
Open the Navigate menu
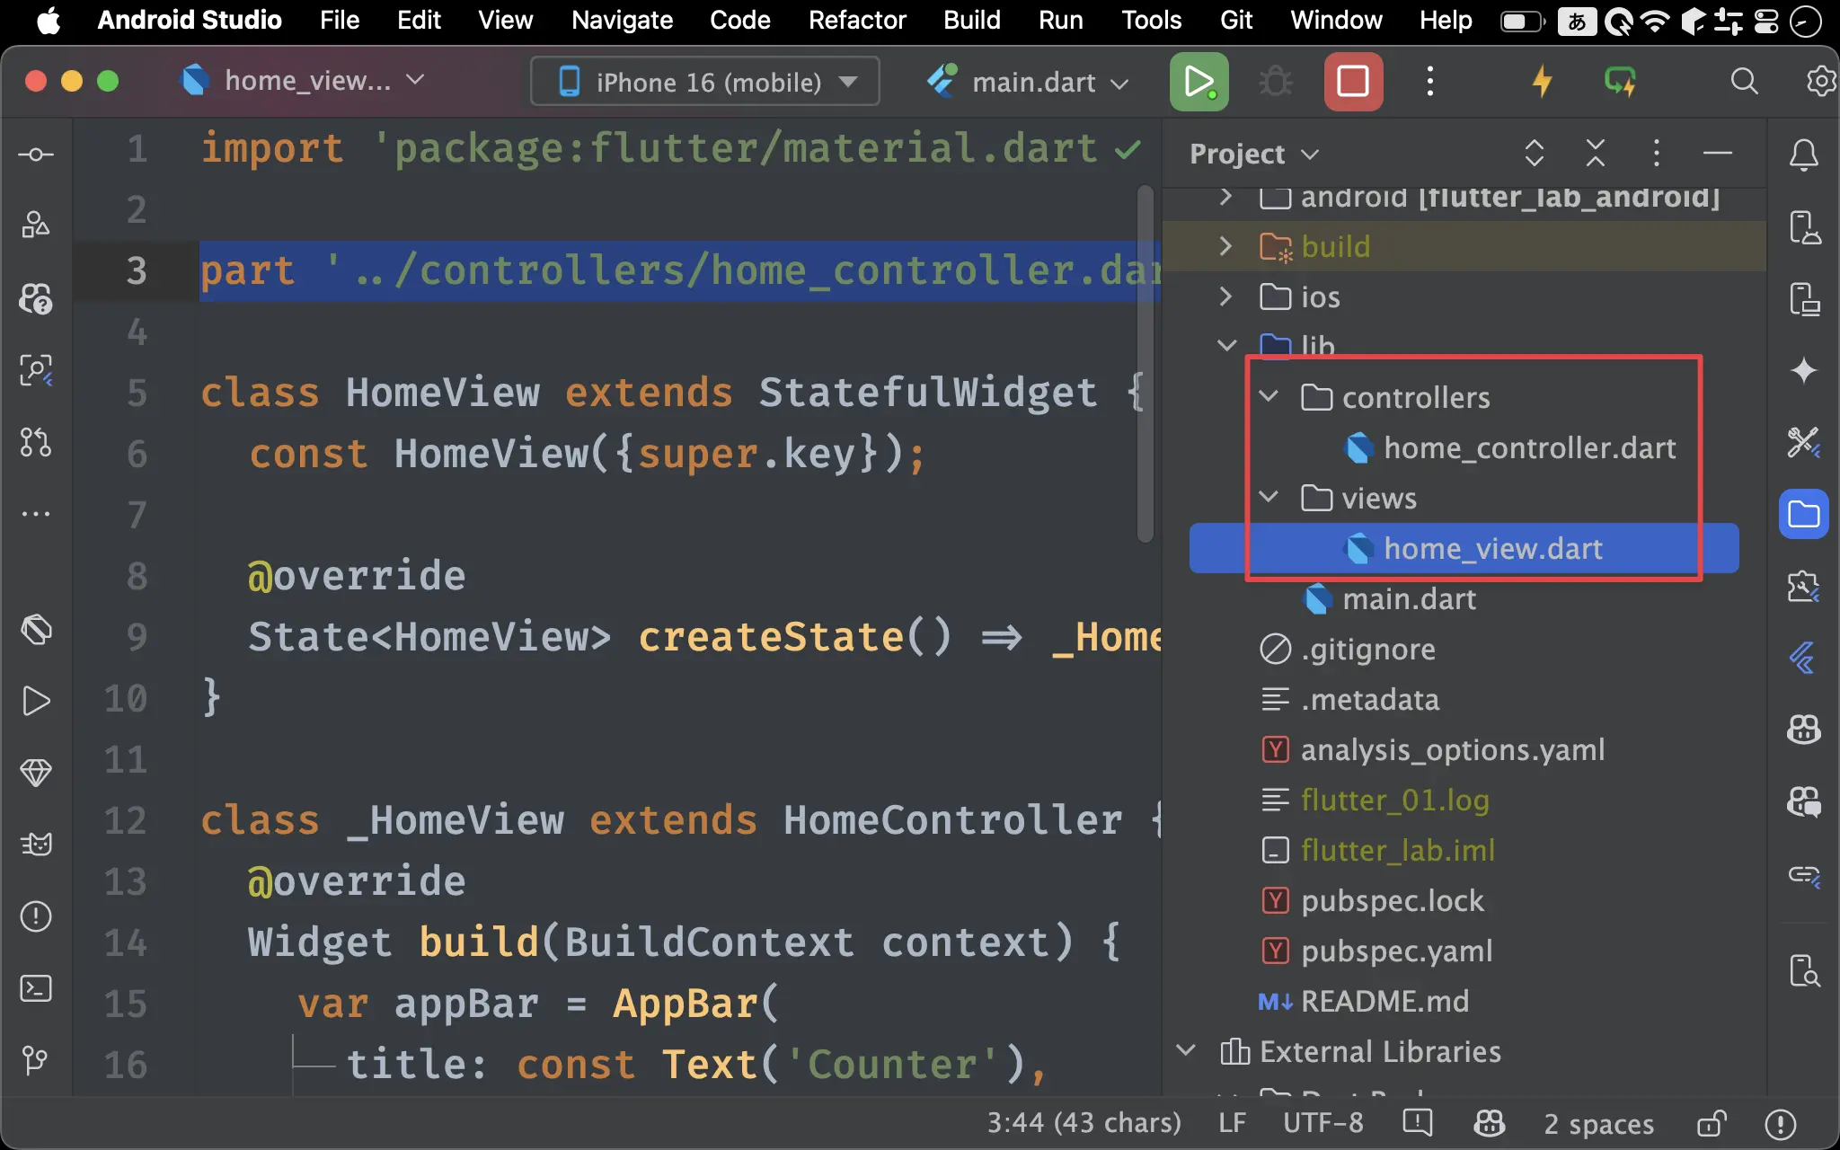622,20
